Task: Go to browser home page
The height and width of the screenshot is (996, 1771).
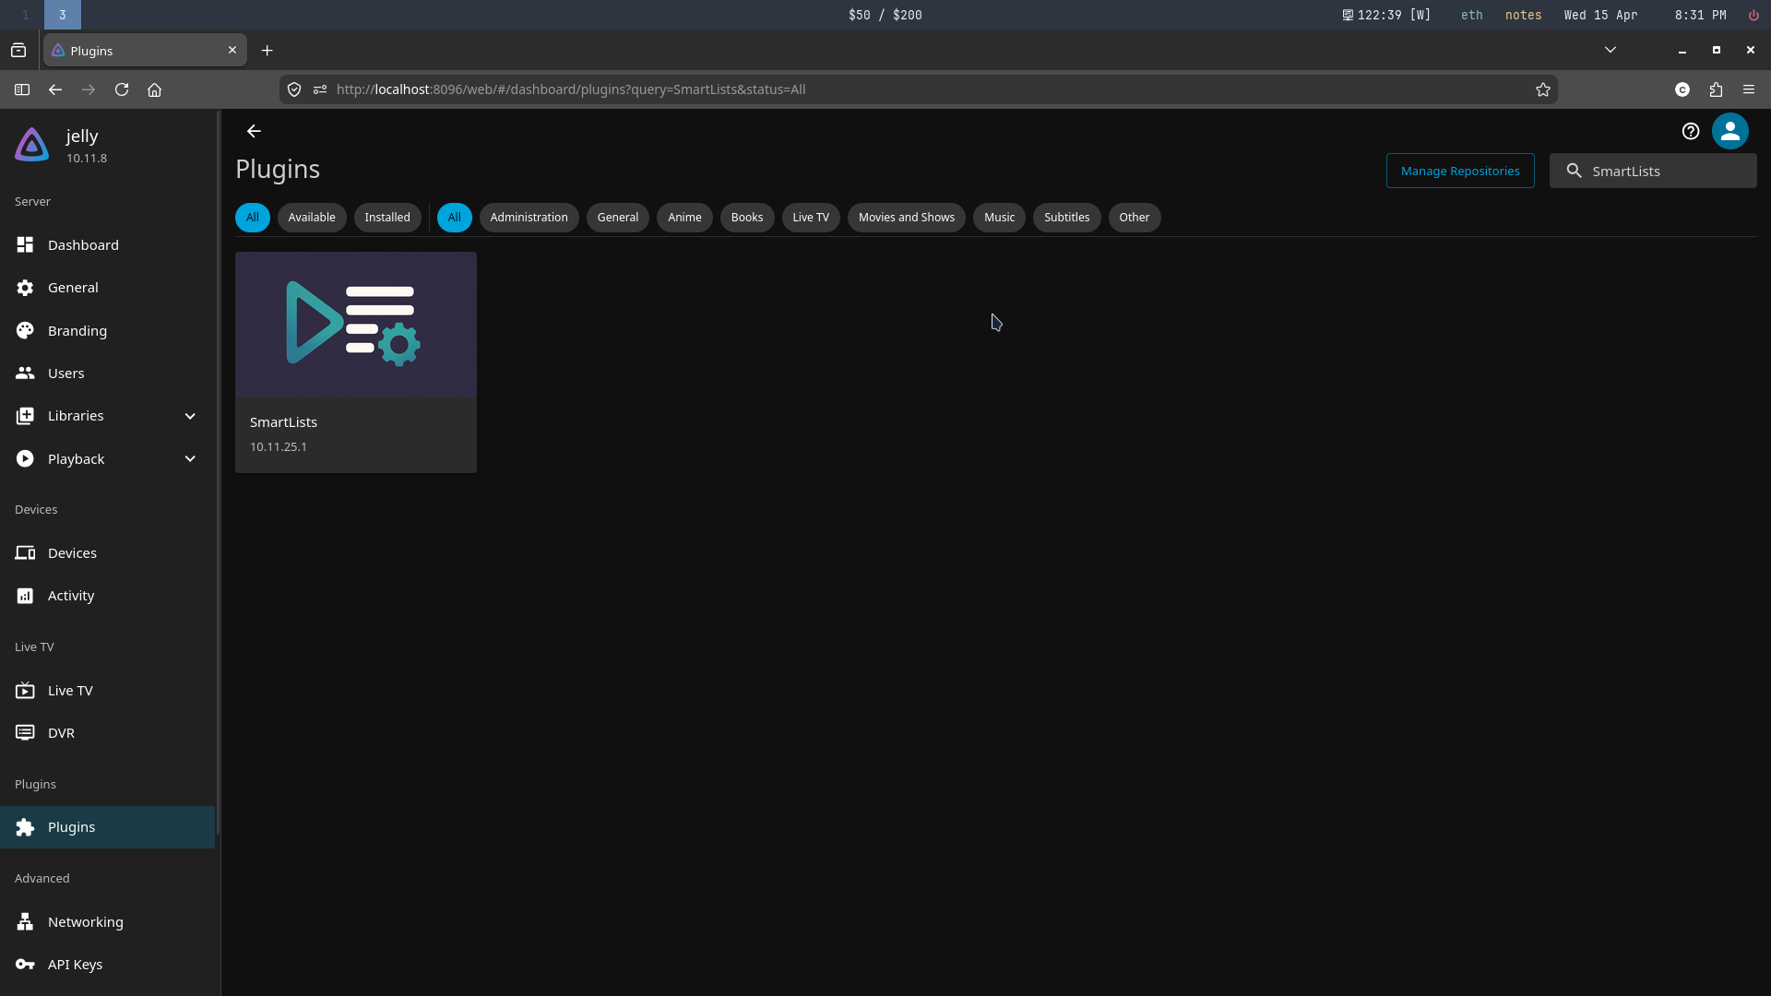Action: point(155,89)
